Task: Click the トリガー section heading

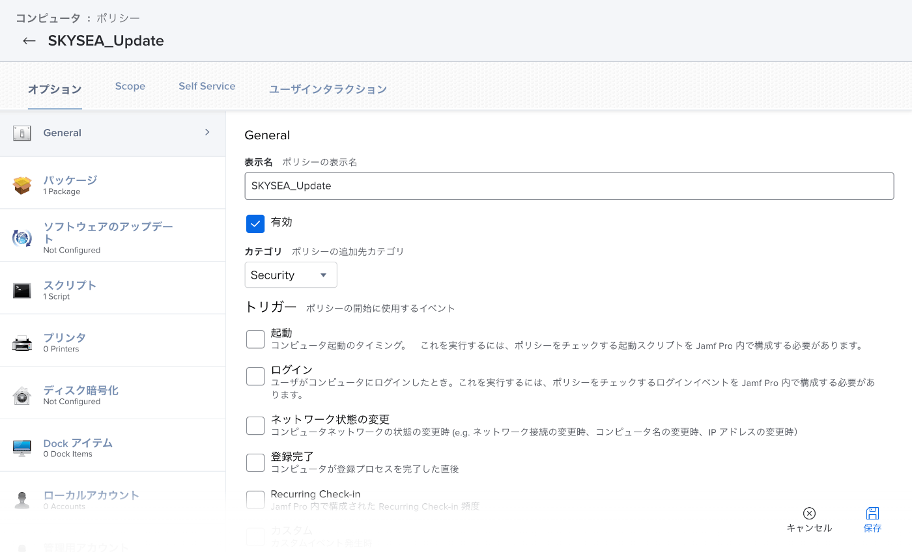Action: [270, 307]
